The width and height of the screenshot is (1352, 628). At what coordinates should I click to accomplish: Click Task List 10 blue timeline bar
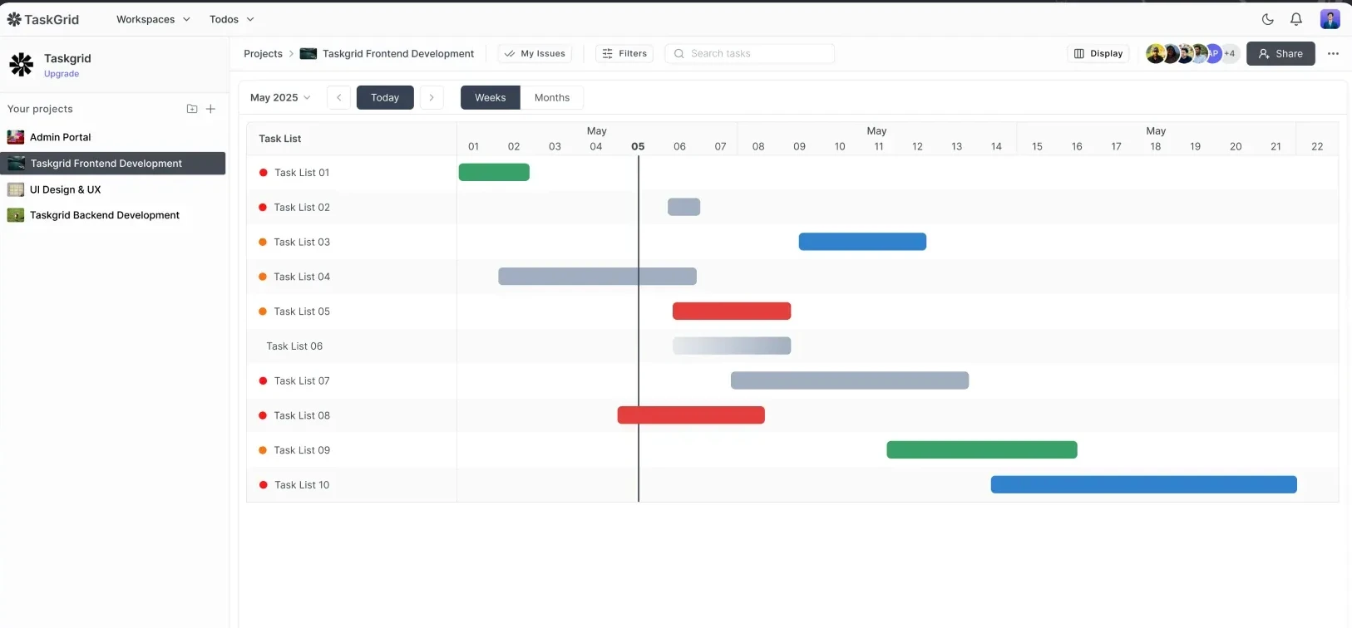tap(1143, 484)
